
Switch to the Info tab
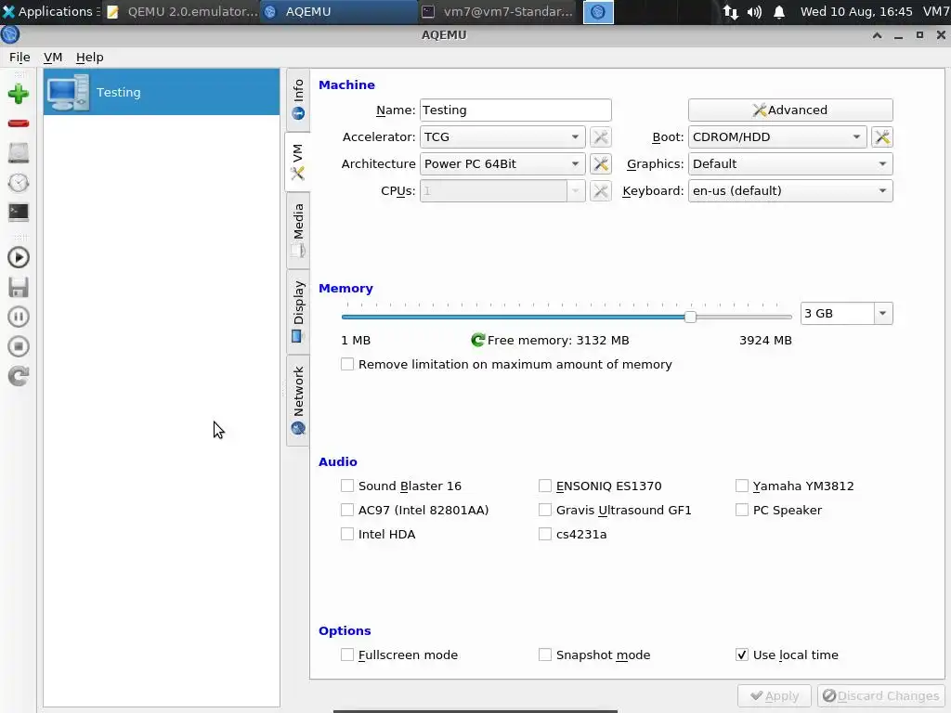[x=298, y=100]
